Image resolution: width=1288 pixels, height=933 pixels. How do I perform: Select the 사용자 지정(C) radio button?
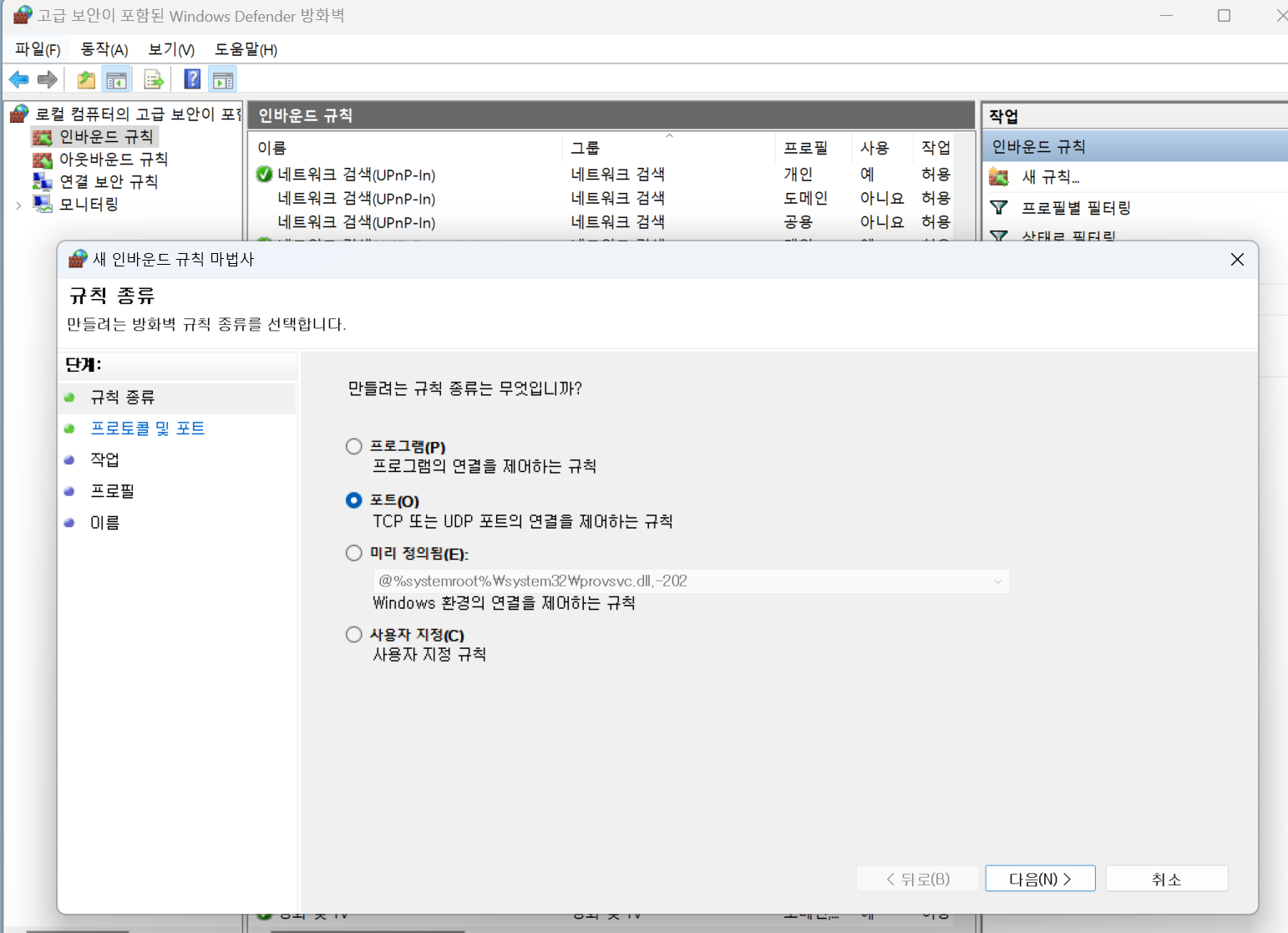(354, 634)
